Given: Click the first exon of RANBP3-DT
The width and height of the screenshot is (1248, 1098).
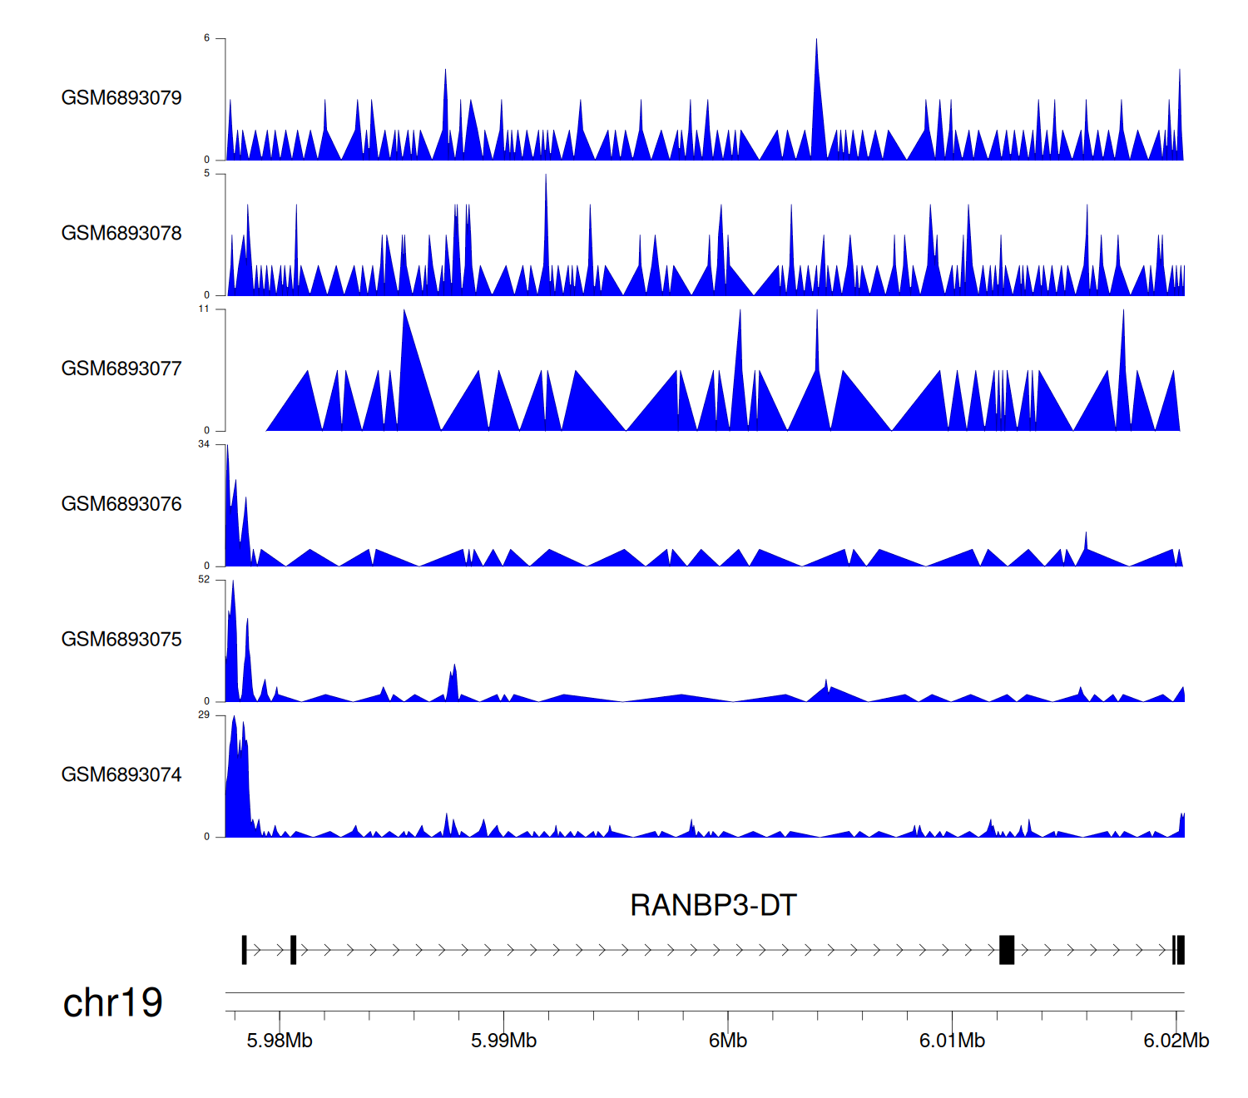Looking at the screenshot, I should 244,950.
